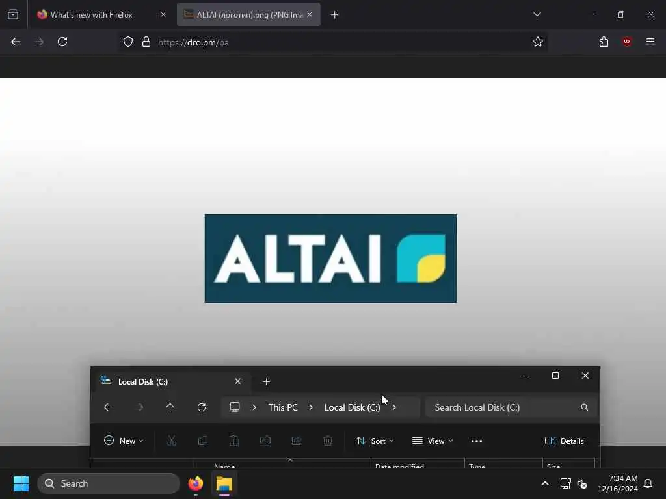The image size is (666, 499).
Task: Open Firefox extensions puzzle icon
Action: (604, 42)
